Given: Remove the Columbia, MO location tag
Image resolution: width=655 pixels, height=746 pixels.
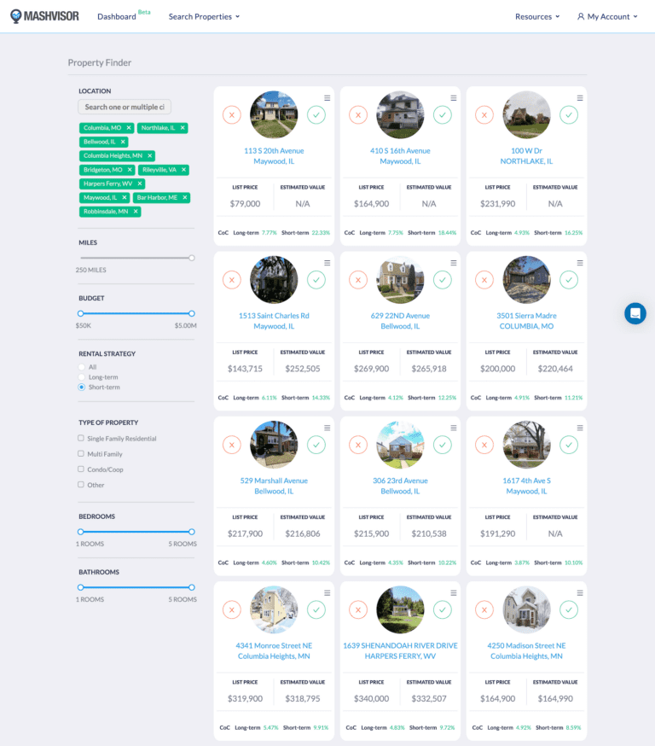Looking at the screenshot, I should pyautogui.click(x=129, y=128).
